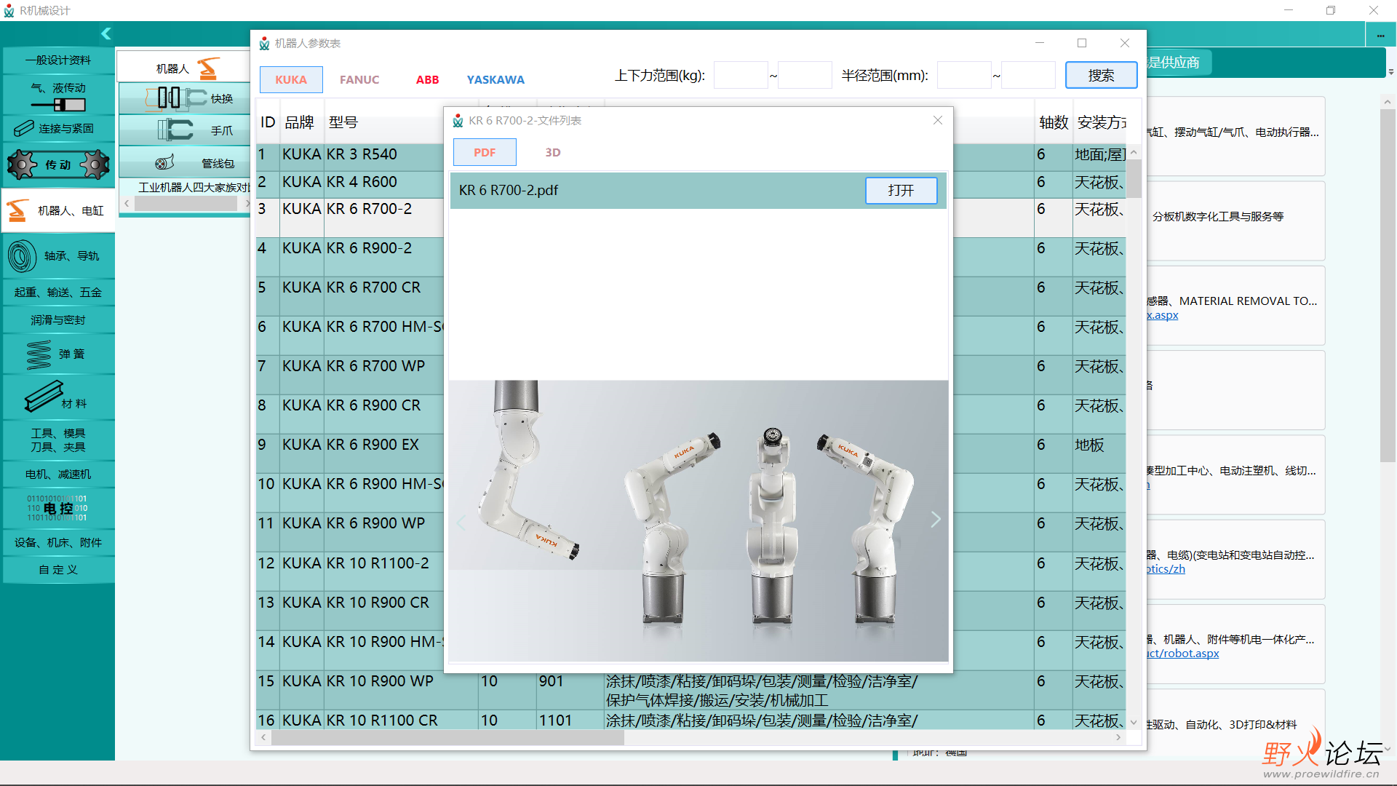
Task: Open 一般设计资料 category
Action: tap(58, 60)
